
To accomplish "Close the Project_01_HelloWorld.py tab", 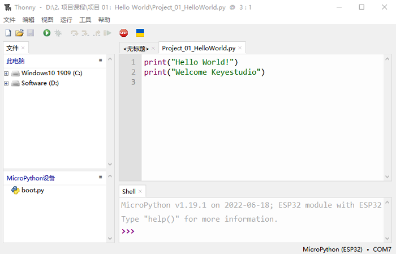I will [x=240, y=48].
